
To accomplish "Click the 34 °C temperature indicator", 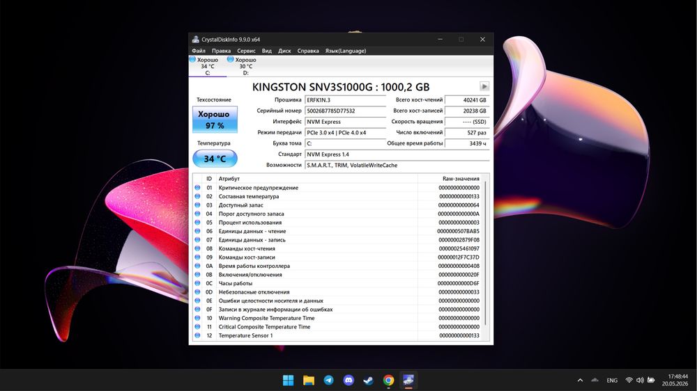I will (215, 159).
